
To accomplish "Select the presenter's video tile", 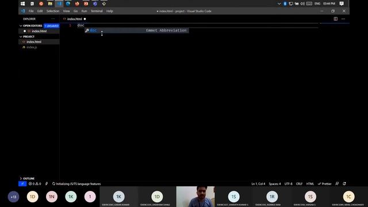I will click(195, 197).
